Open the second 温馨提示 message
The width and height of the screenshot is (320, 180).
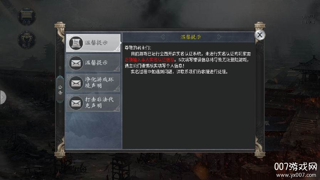(93, 63)
